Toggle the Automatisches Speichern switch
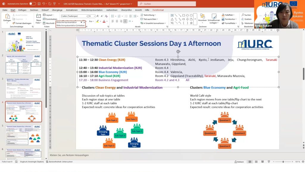This screenshot has height=172, width=305. point(32,4)
